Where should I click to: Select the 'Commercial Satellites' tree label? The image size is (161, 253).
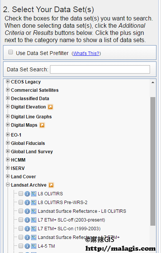(x=34, y=90)
